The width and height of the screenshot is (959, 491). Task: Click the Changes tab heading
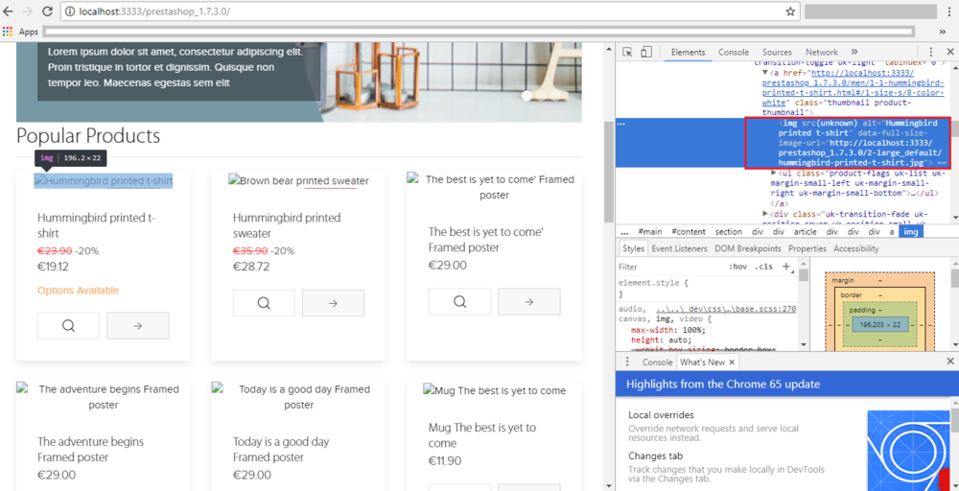pyautogui.click(x=655, y=456)
